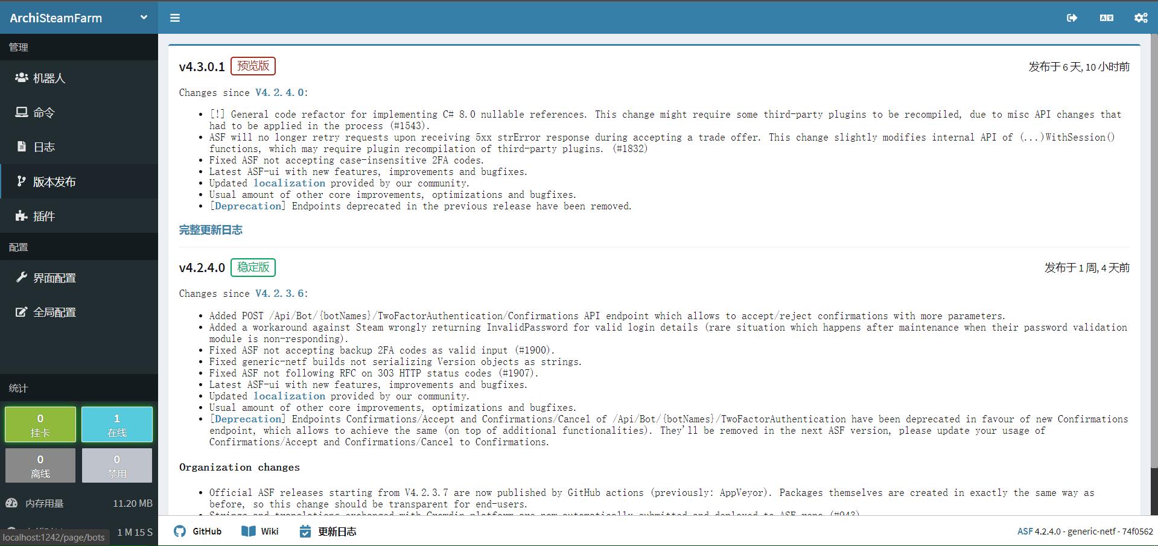Click the GitHub logo icon in footer
This screenshot has height=546, width=1158.
180,531
